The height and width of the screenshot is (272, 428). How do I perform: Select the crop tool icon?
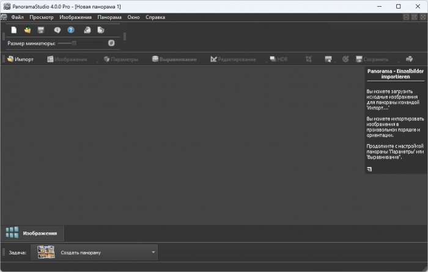309,59
